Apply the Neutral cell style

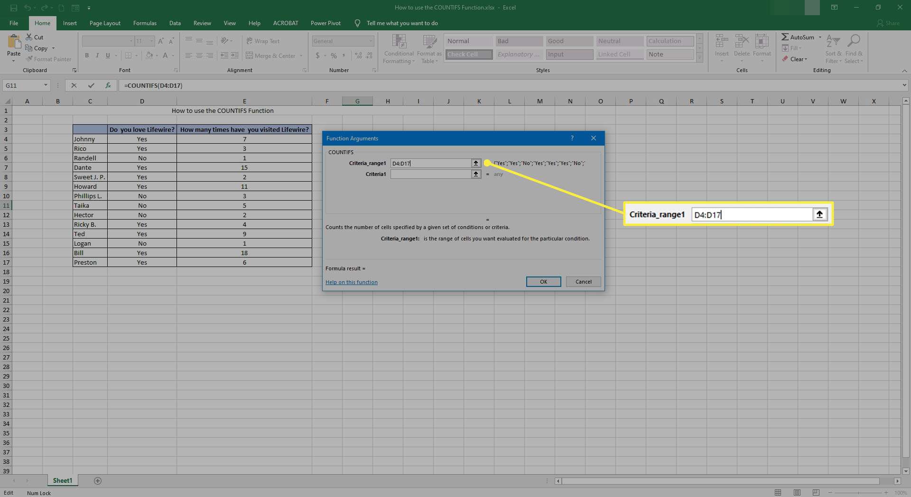pyautogui.click(x=619, y=41)
